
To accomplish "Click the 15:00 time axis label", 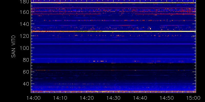I will [193, 98].
